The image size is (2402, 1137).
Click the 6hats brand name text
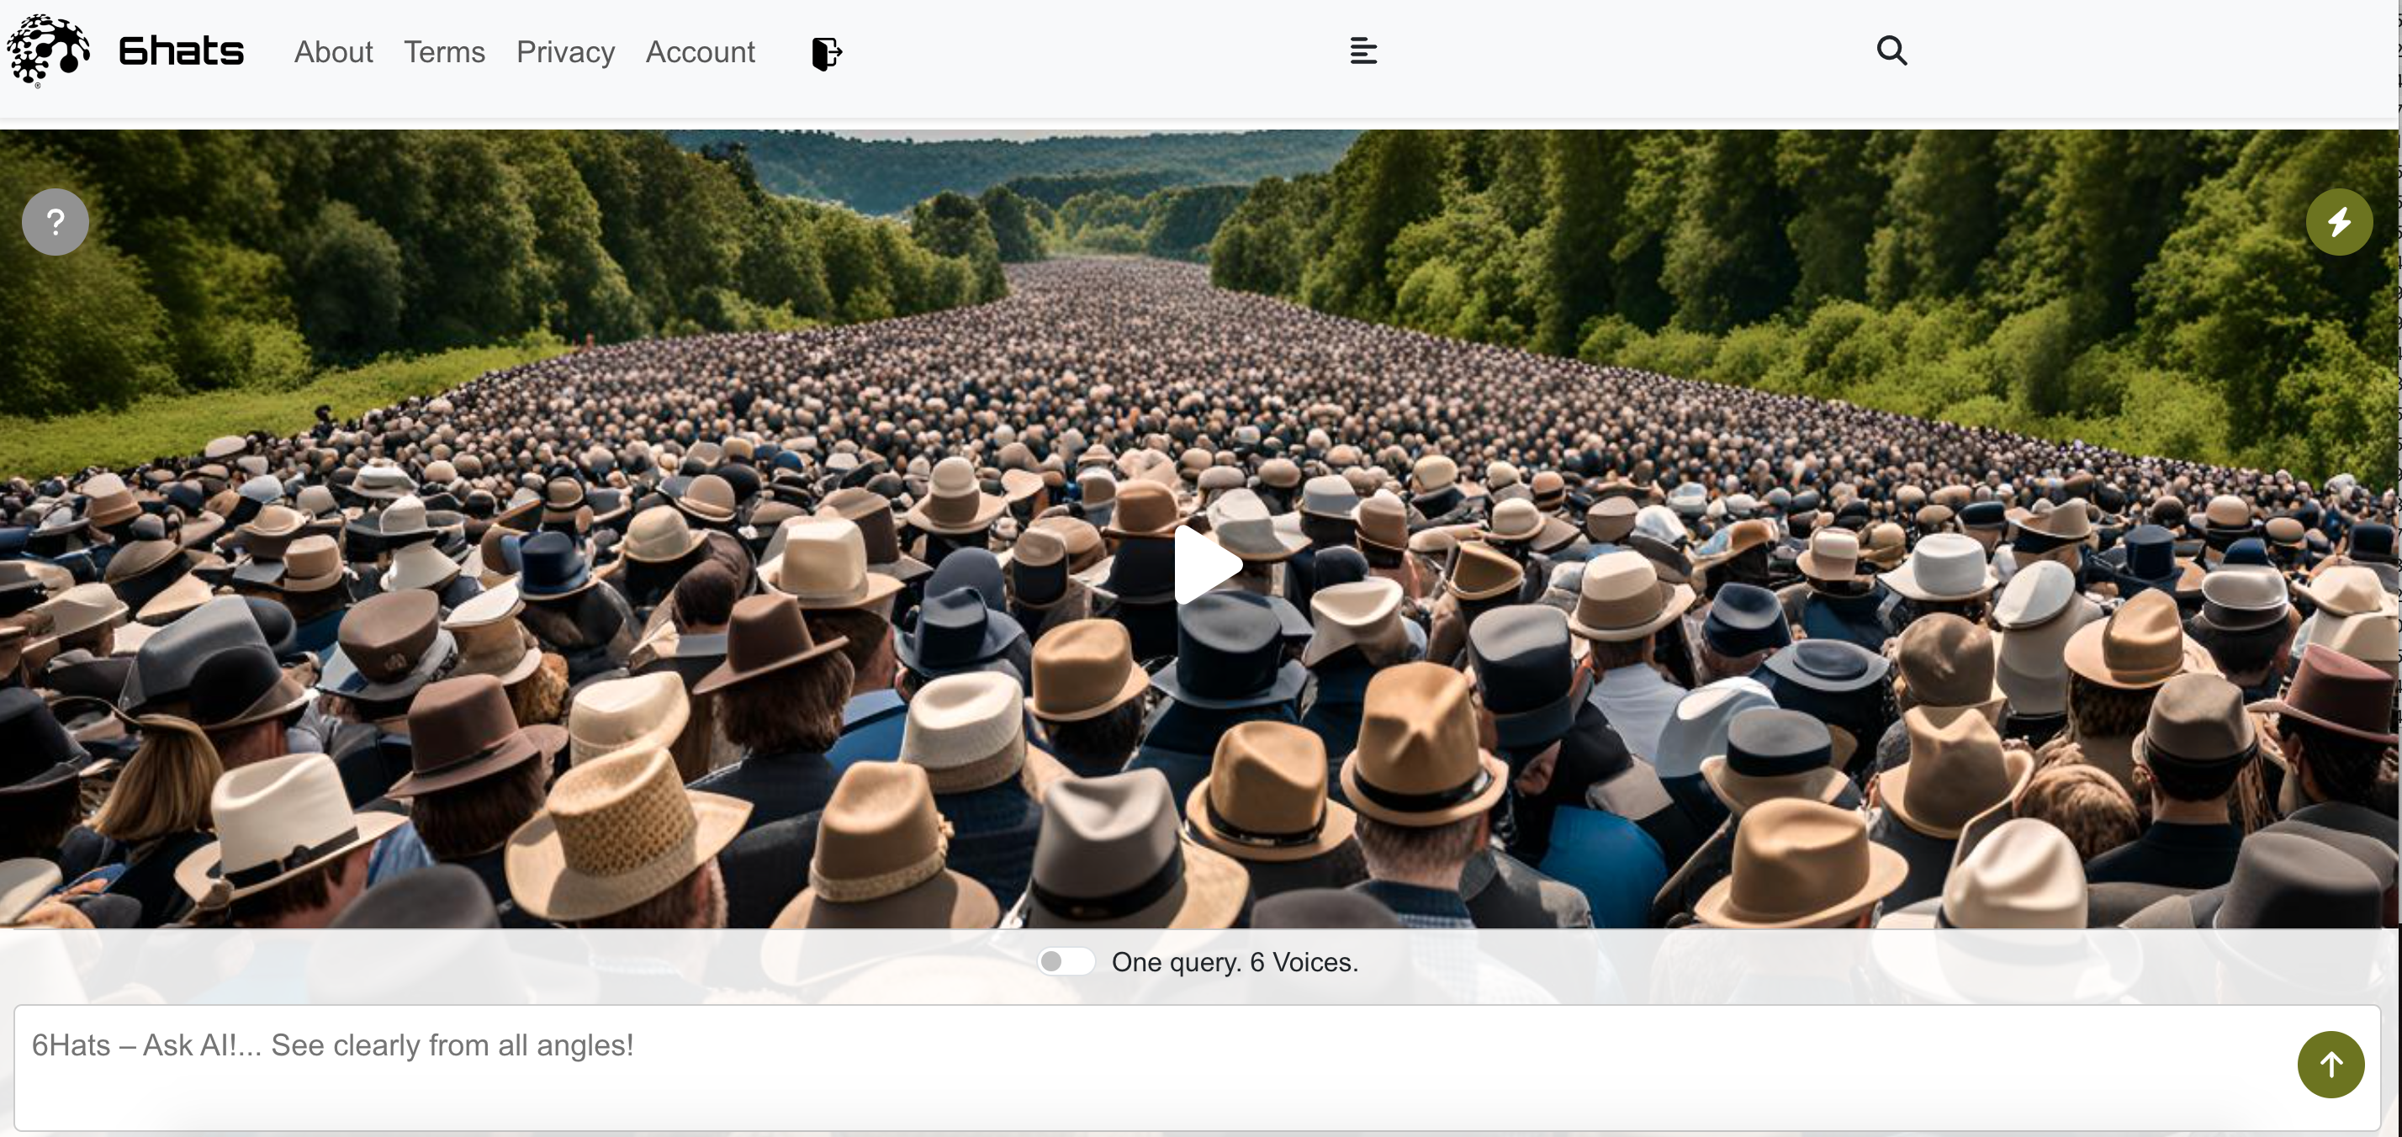click(x=181, y=51)
